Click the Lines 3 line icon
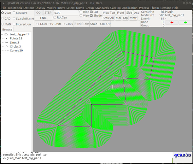 (x=7, y=43)
